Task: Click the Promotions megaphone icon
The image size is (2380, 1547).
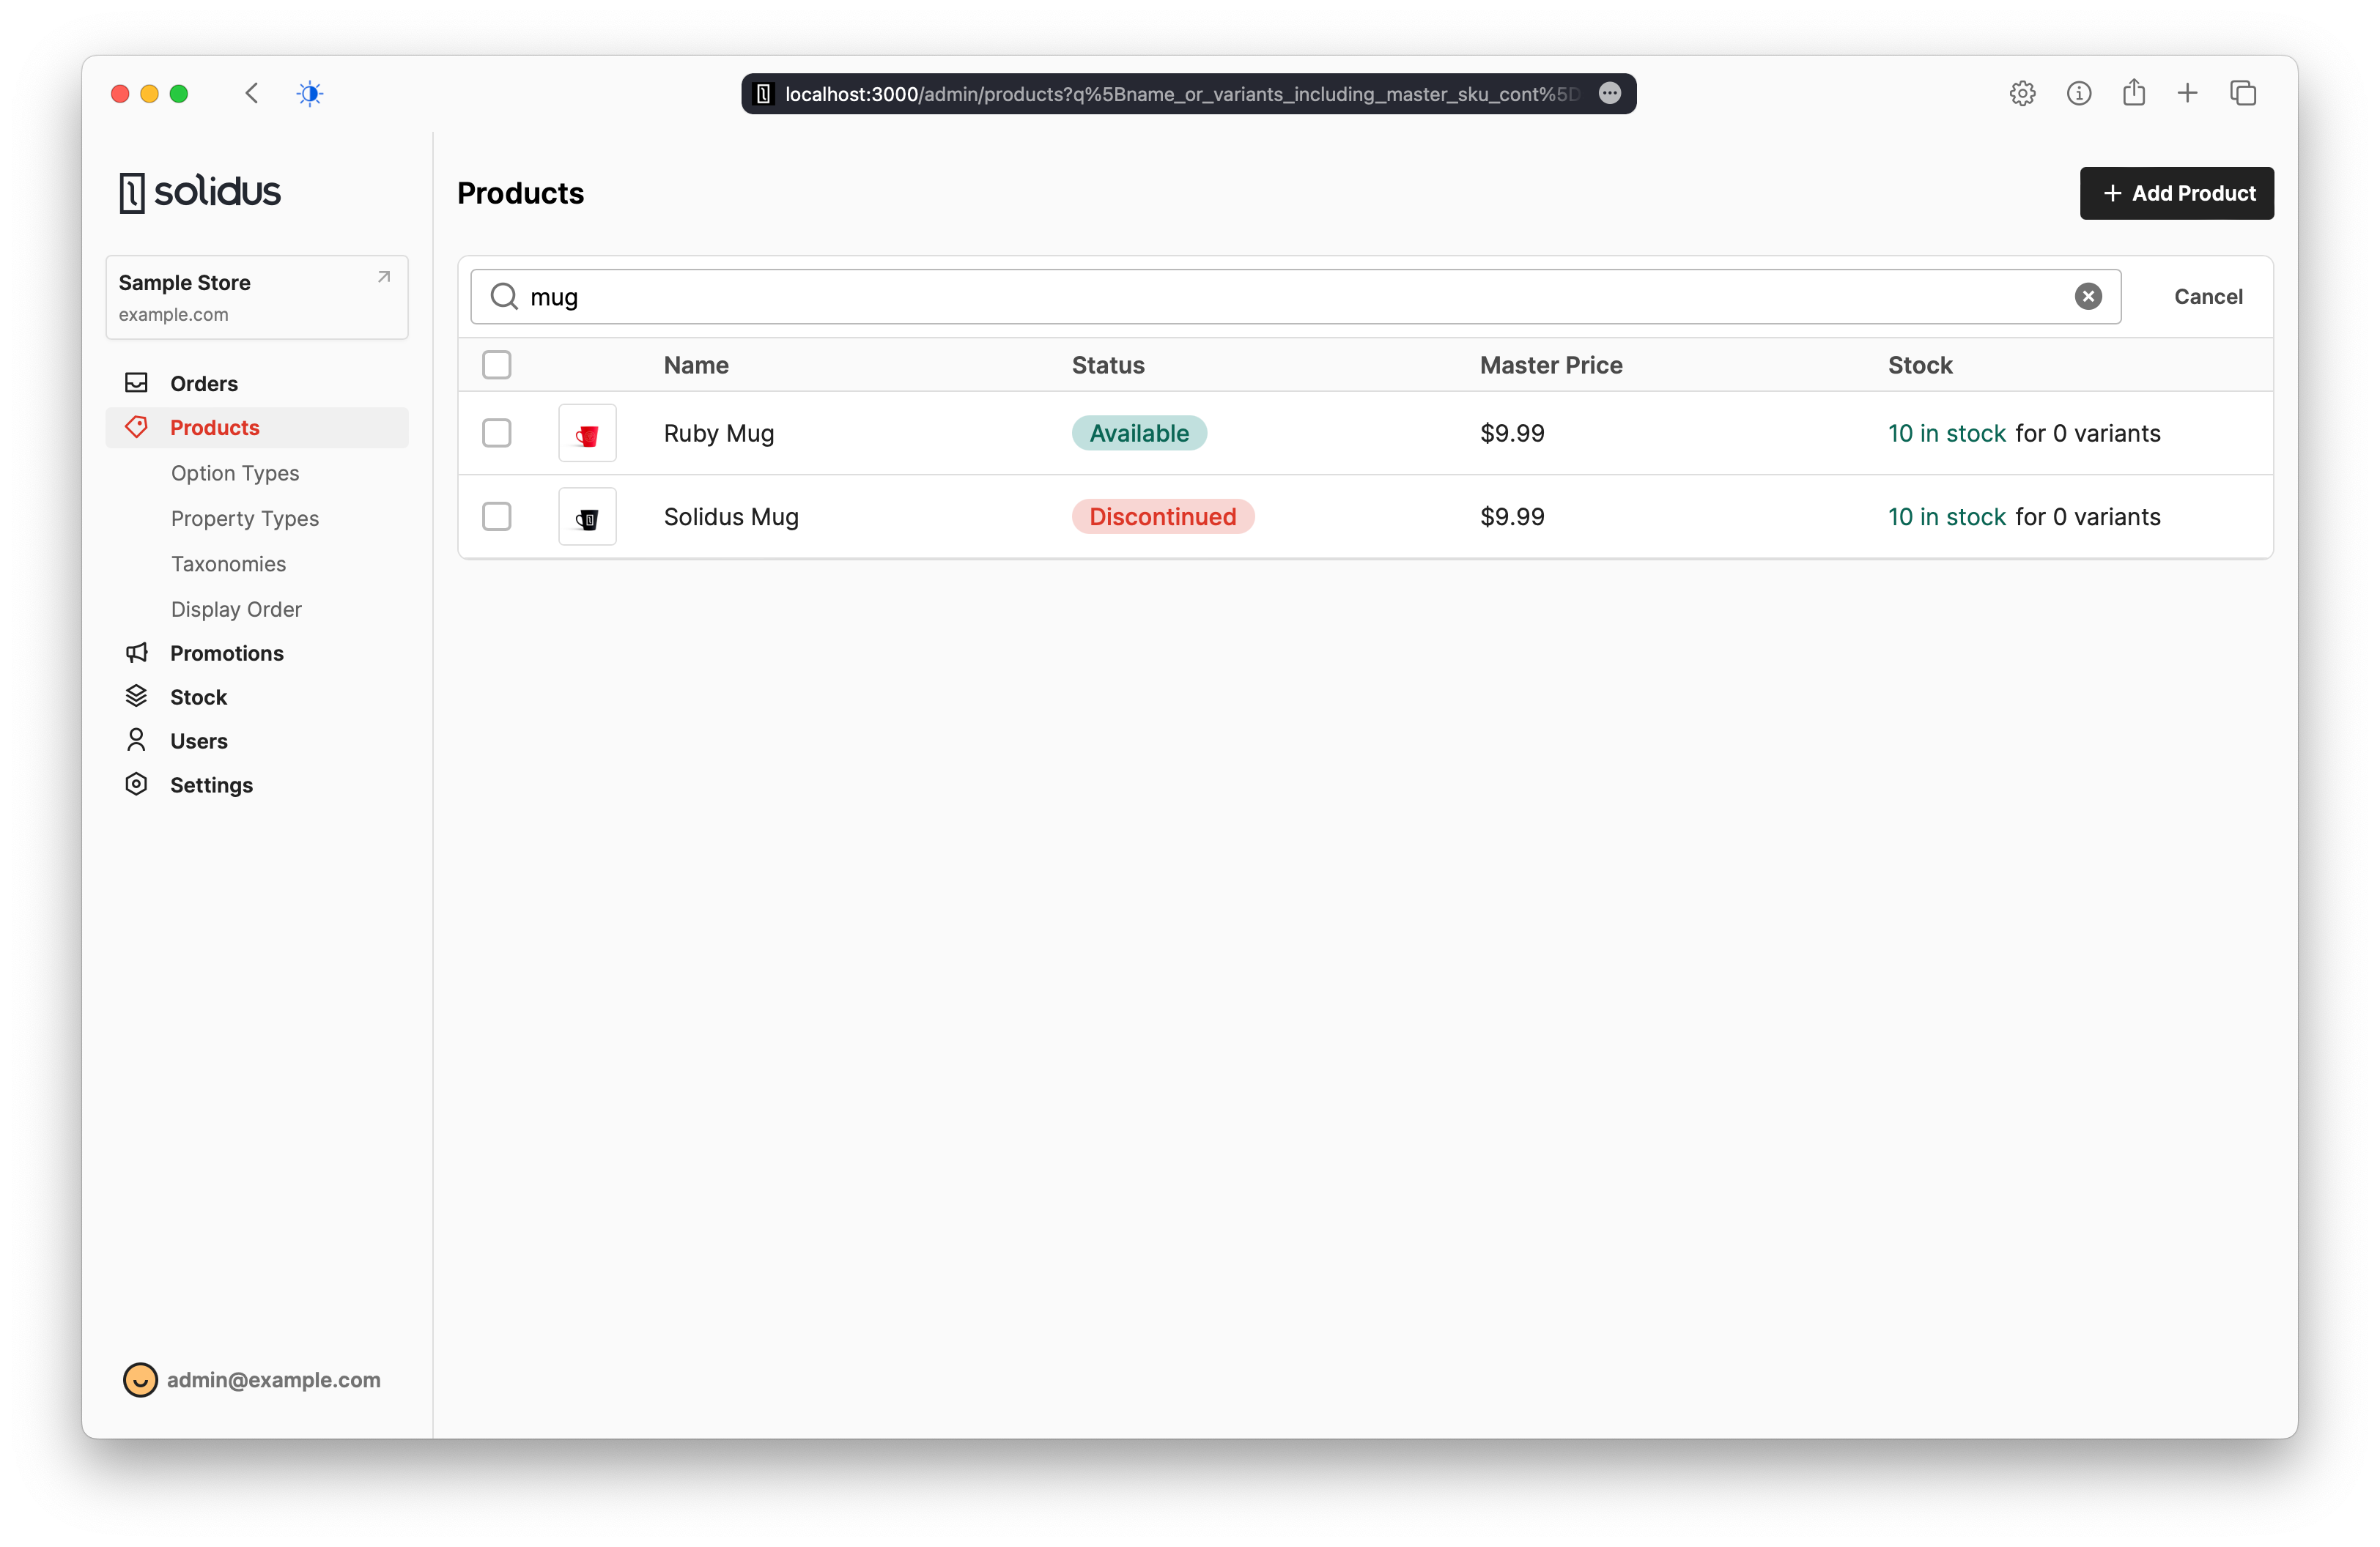Action: pos(136,653)
